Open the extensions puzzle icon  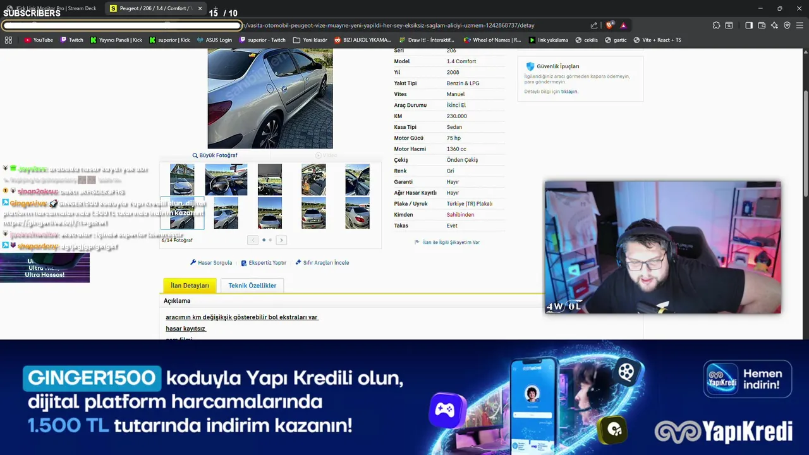tap(716, 25)
